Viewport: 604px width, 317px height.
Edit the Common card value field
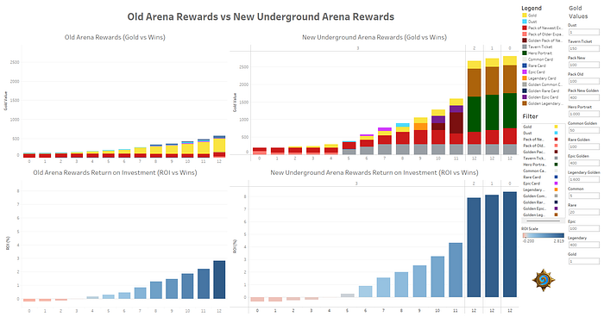583,196
